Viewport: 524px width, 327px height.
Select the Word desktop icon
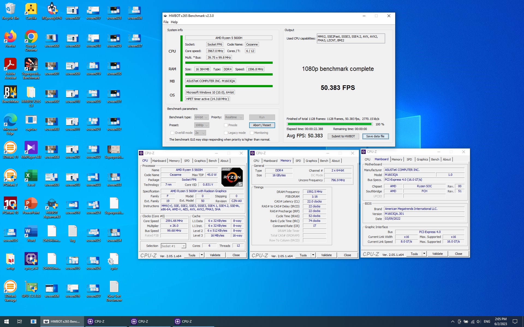pos(31,234)
